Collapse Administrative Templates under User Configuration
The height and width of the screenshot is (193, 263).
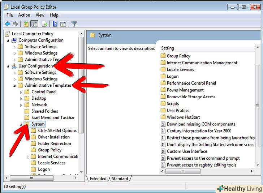click(x=14, y=86)
